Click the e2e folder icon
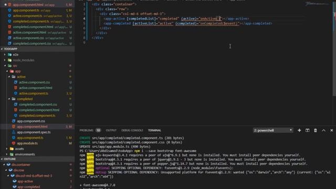The image size is (336, 189). [x=9, y=55]
